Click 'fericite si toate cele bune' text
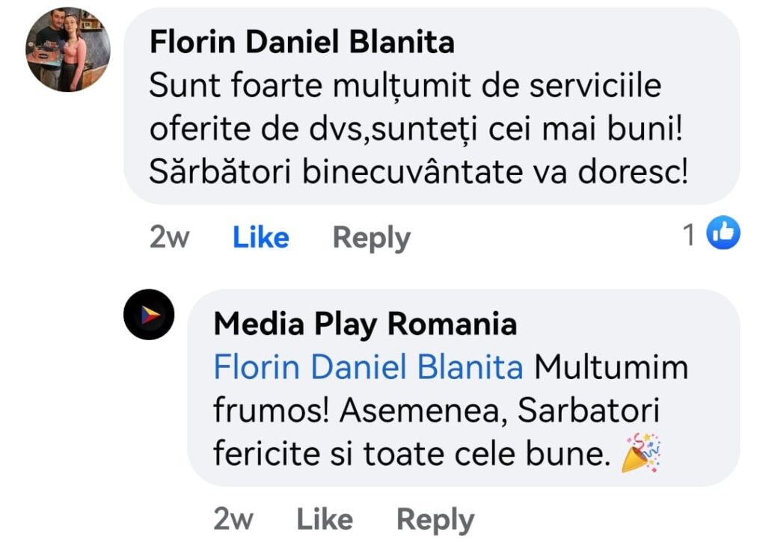This screenshot has height=554, width=766. [x=408, y=454]
